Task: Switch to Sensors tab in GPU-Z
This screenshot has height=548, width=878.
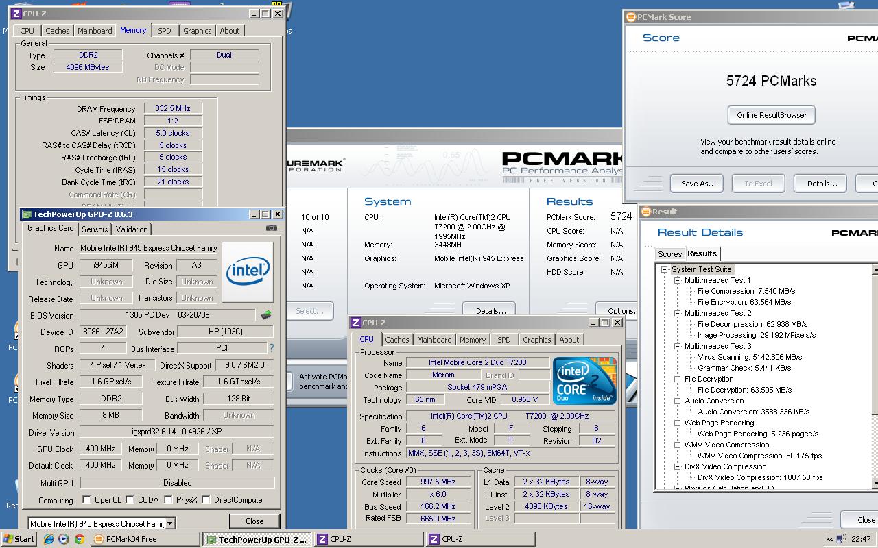Action: click(x=95, y=229)
